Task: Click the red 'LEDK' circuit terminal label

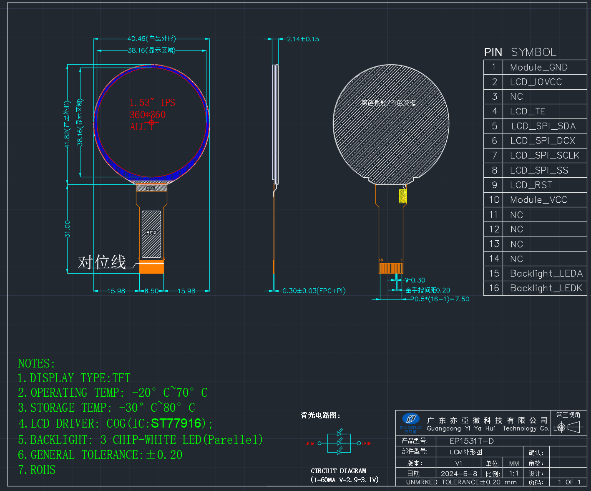Action: pyautogui.click(x=367, y=443)
